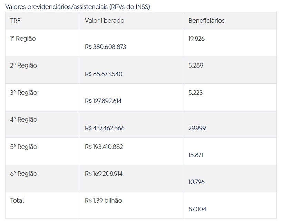The height and width of the screenshot is (224, 283).
Task: Click the Valor liberado column header
Action: click(105, 21)
